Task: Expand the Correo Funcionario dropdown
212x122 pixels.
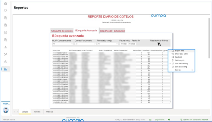Action: (x=85, y=44)
